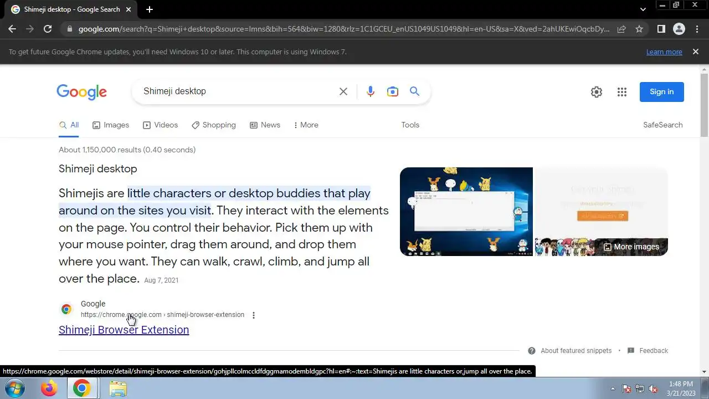Switch to the Images tab
The height and width of the screenshot is (399, 709).
tap(111, 125)
